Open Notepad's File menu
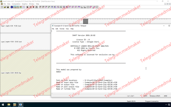 [53, 29]
